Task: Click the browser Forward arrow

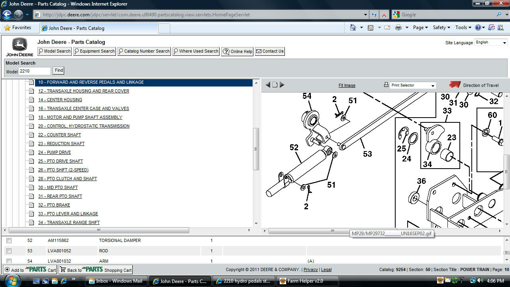Action: point(18,15)
